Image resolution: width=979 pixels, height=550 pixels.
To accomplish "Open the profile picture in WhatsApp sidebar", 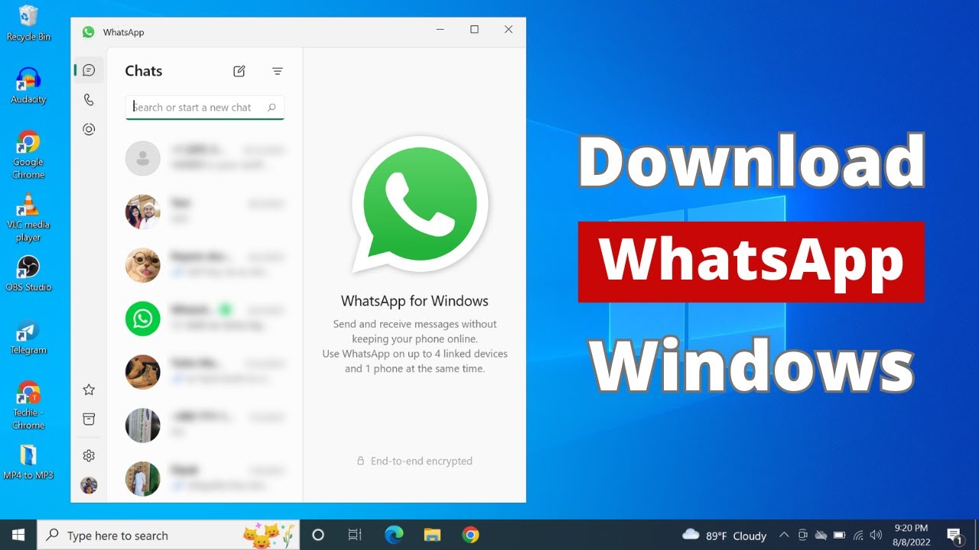I will (x=89, y=485).
